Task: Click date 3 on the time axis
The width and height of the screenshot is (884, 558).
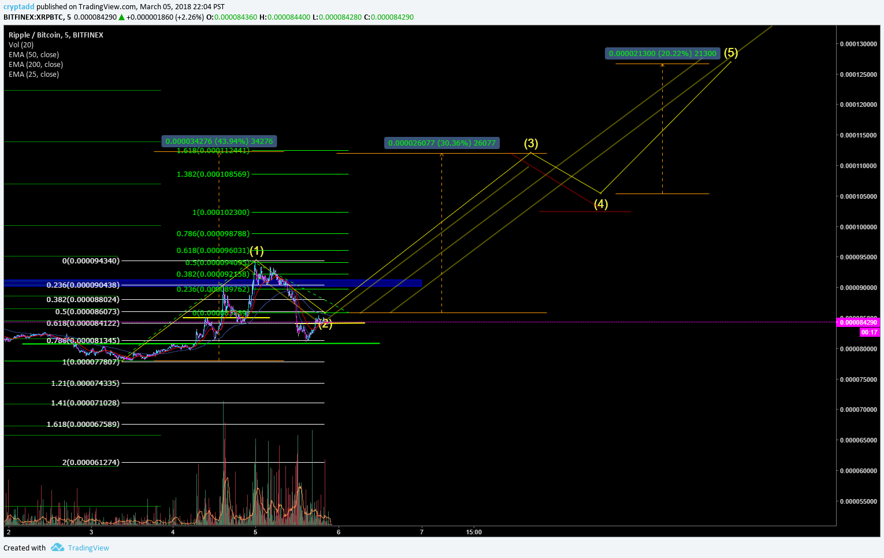Action: [x=91, y=532]
